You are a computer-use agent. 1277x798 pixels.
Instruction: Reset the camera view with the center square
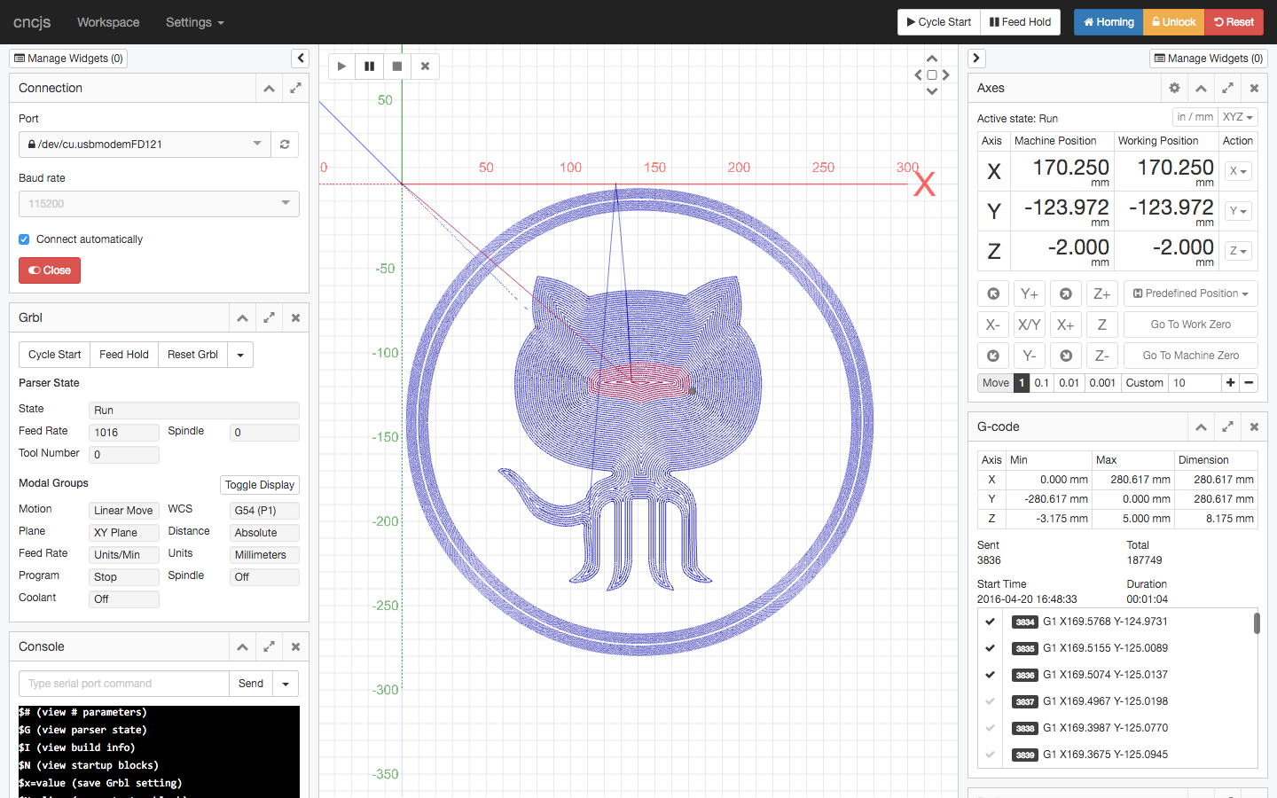[x=932, y=75]
